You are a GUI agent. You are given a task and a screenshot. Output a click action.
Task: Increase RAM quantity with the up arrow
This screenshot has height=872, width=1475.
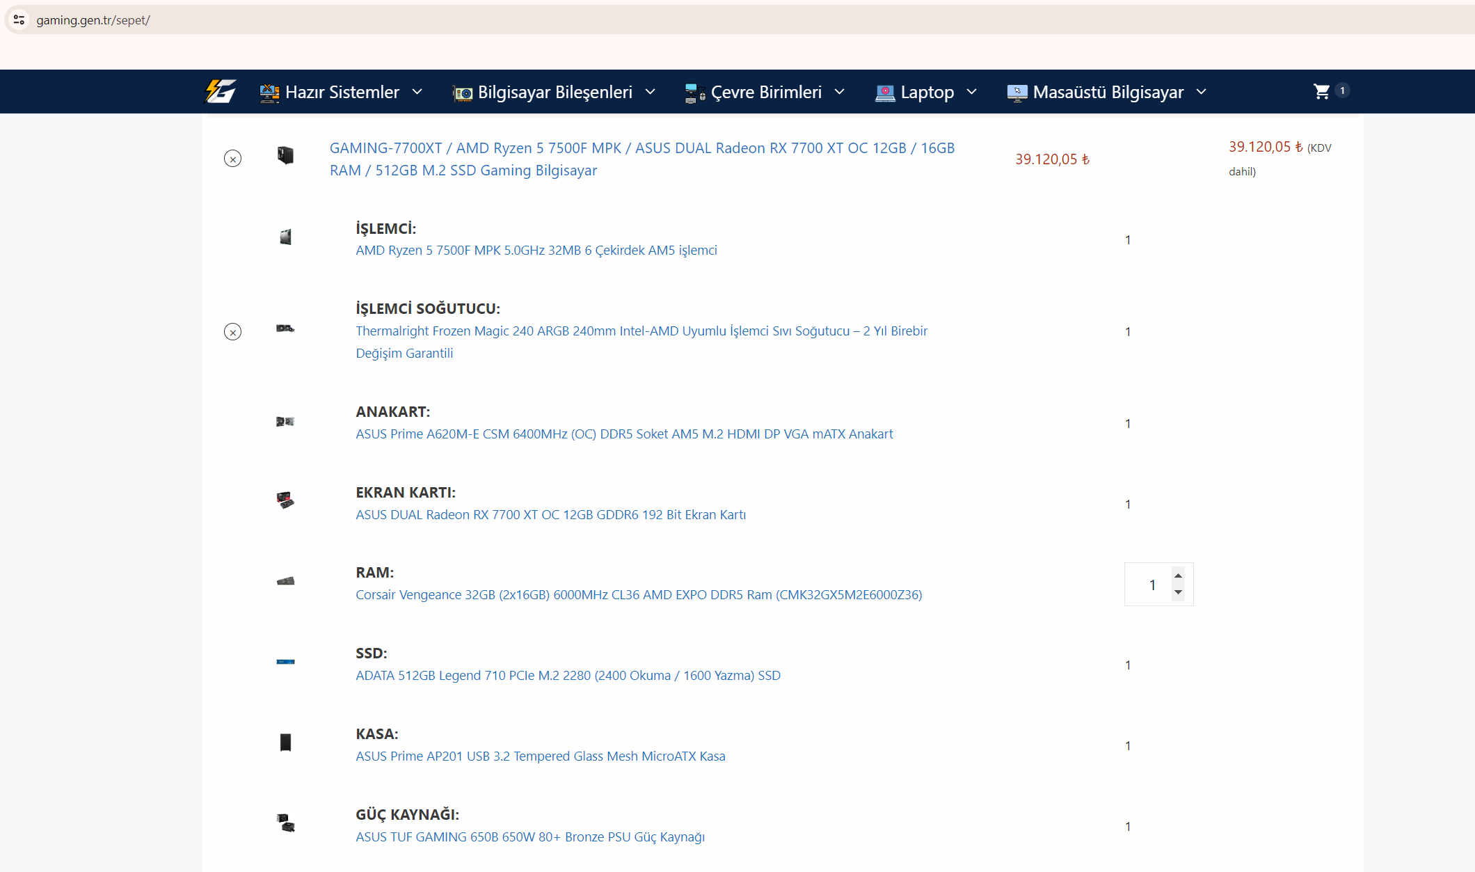1178,576
